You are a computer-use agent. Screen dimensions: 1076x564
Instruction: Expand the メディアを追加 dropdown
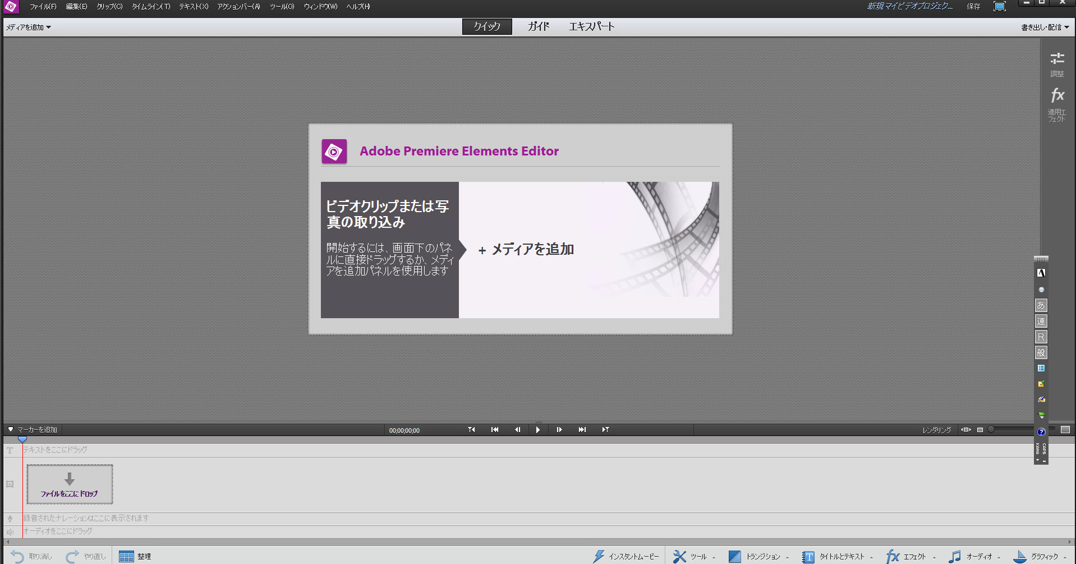(x=29, y=27)
